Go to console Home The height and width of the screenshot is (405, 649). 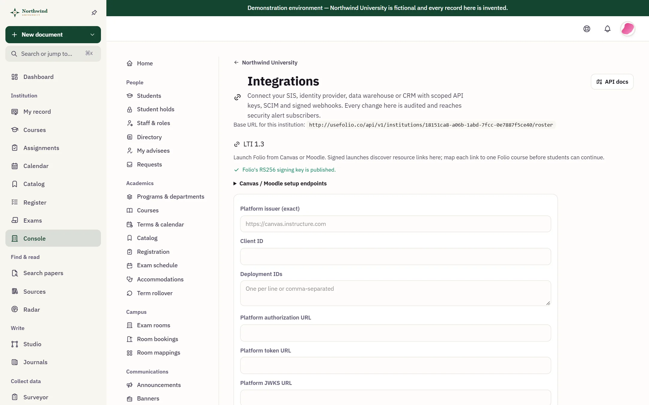pos(145,63)
